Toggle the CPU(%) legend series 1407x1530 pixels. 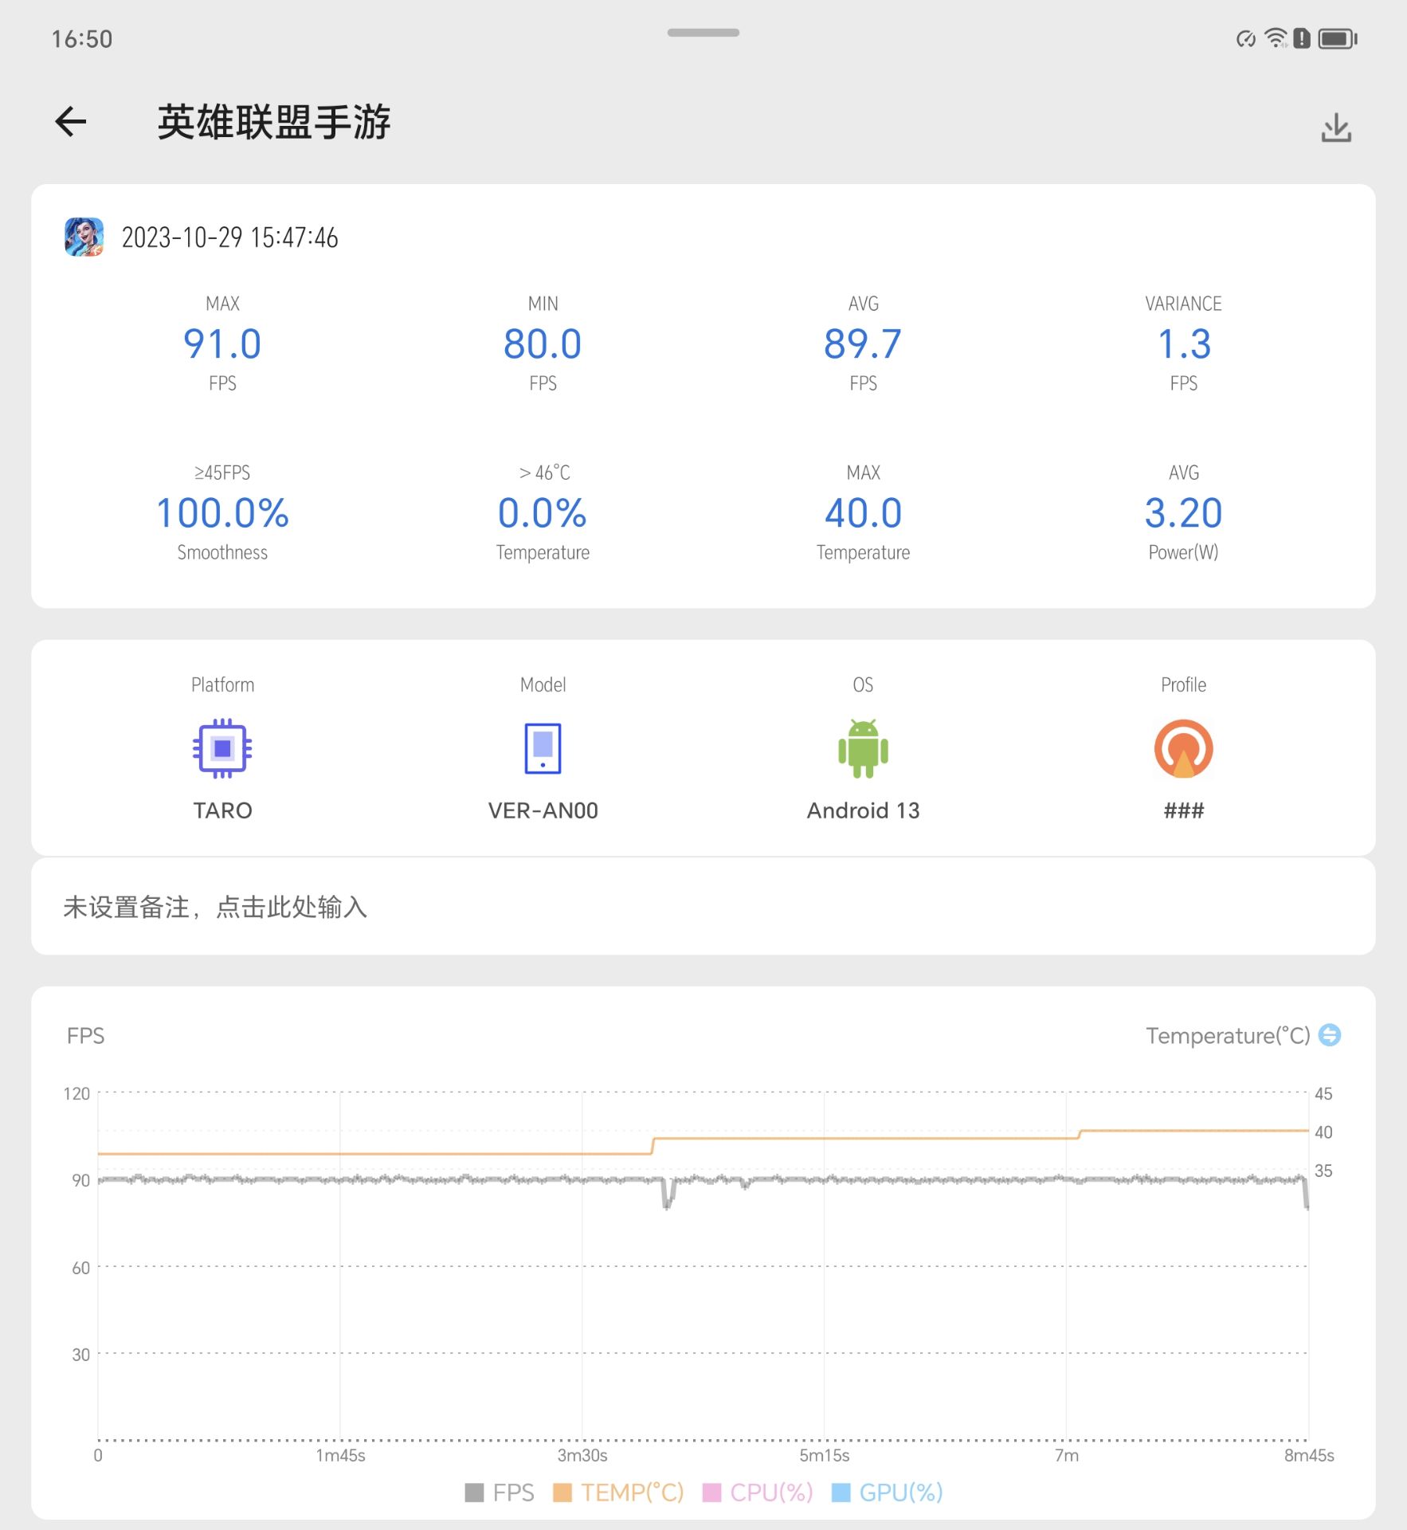click(x=758, y=1493)
